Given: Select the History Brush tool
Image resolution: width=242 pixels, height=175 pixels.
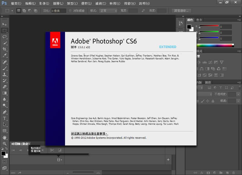Looking at the screenshot, I should point(5,81).
